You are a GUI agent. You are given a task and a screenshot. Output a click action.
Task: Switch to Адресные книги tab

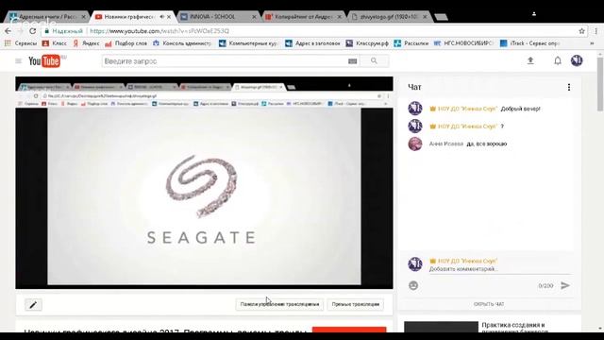pyautogui.click(x=47, y=17)
